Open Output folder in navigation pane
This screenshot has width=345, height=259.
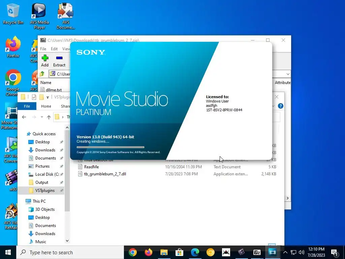click(x=41, y=182)
